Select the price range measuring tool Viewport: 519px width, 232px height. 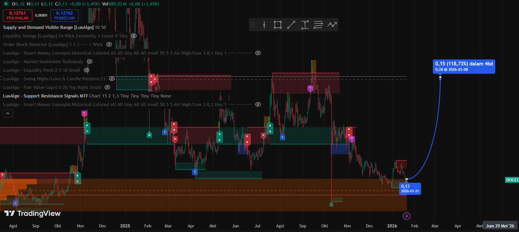coord(305,25)
